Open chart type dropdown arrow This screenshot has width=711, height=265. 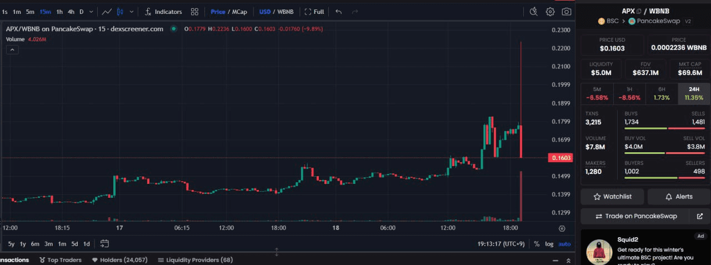click(132, 12)
